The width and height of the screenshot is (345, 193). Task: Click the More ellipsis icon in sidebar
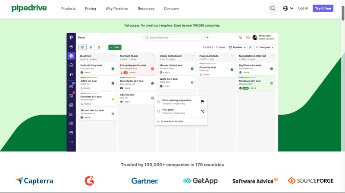(x=71, y=142)
